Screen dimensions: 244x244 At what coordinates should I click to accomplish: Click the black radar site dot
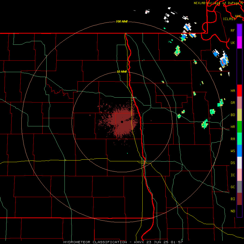[122, 122]
